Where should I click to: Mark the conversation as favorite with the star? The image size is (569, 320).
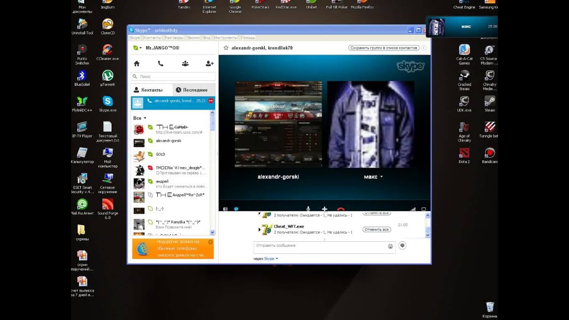(226, 48)
